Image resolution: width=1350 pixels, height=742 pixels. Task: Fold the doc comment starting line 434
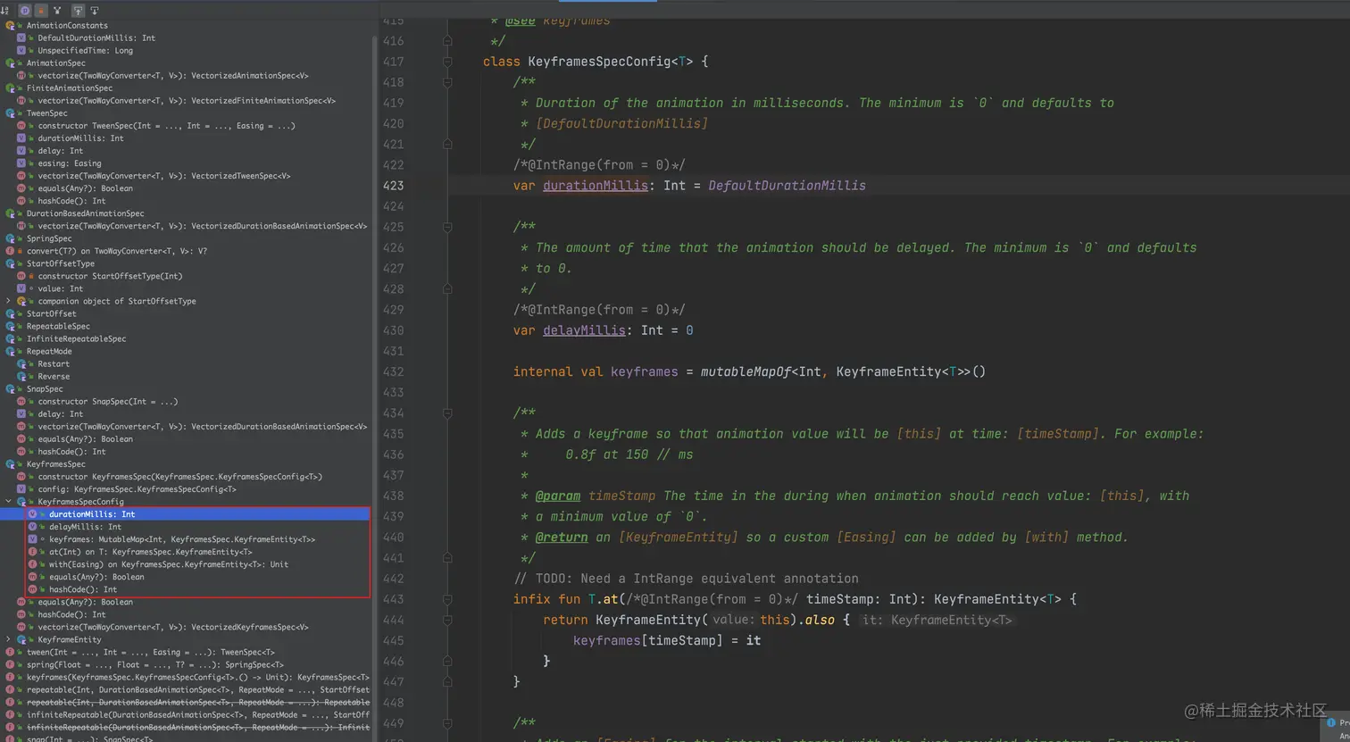(447, 413)
